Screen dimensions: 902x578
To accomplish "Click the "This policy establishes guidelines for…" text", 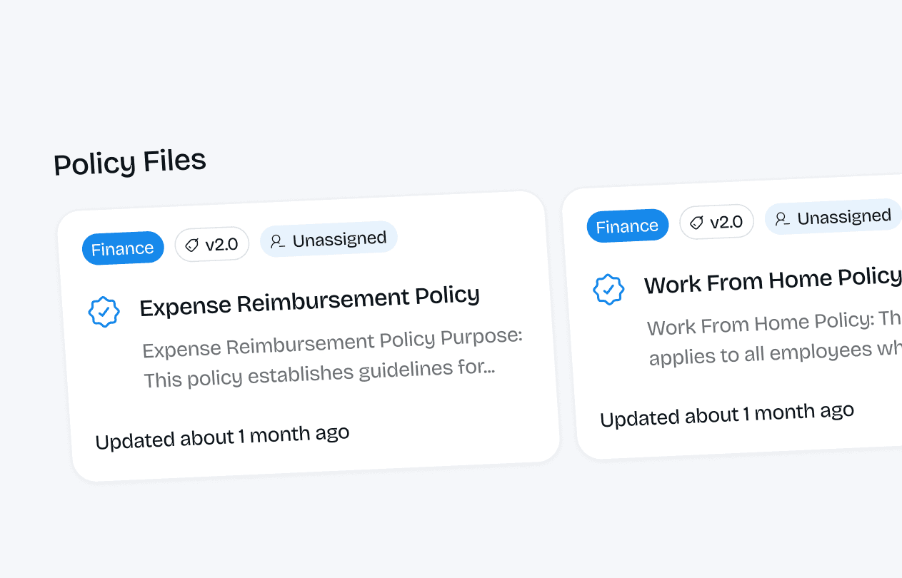I will [319, 375].
